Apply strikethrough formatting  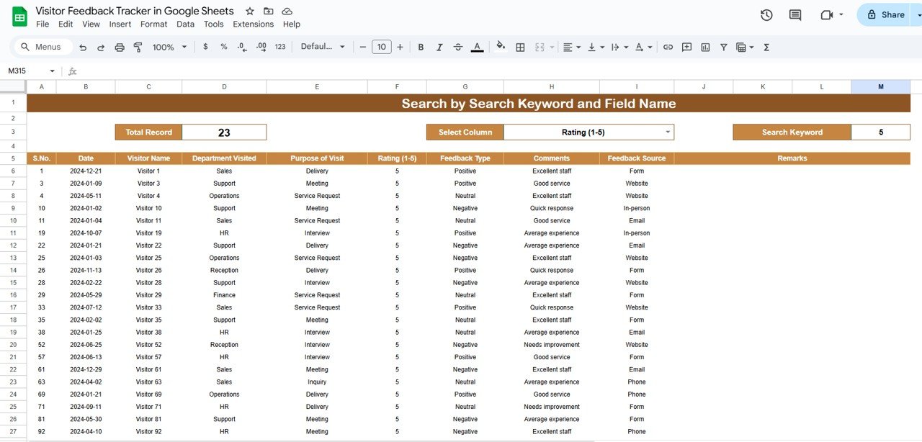(458, 47)
